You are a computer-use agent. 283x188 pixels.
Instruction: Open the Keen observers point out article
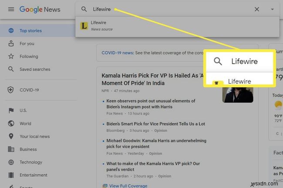point(151,104)
